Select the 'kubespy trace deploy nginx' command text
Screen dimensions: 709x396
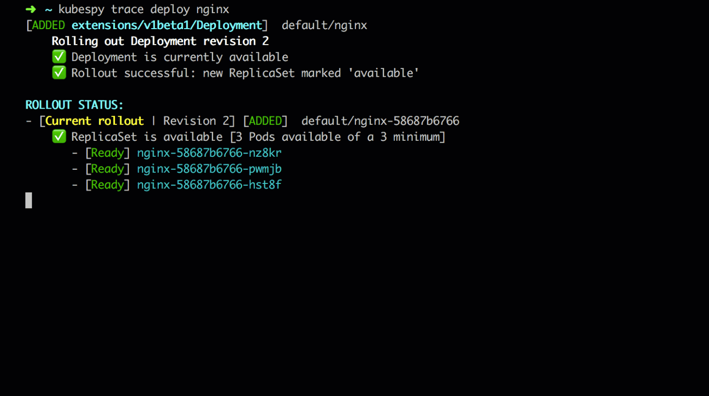144,9
